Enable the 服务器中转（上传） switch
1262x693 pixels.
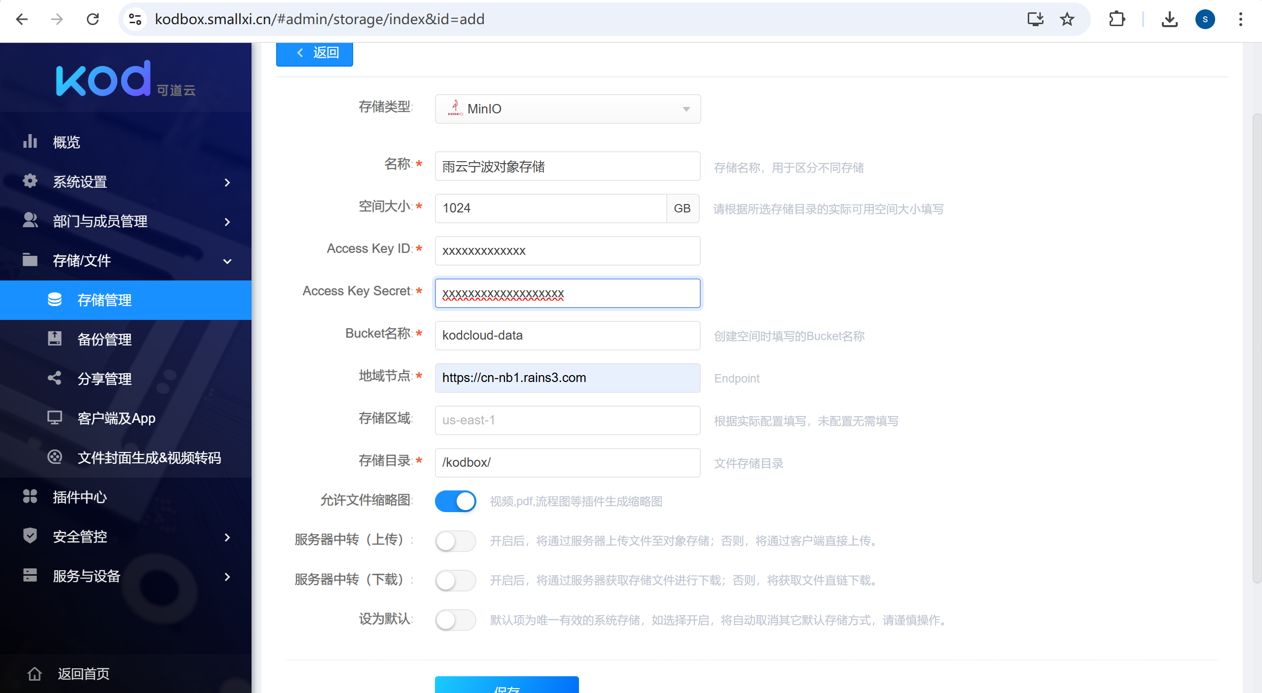(456, 541)
